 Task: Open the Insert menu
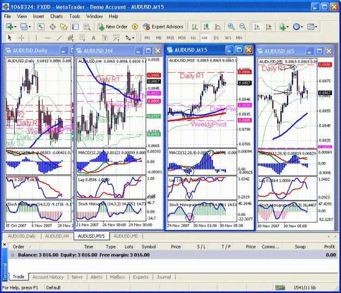(38, 16)
